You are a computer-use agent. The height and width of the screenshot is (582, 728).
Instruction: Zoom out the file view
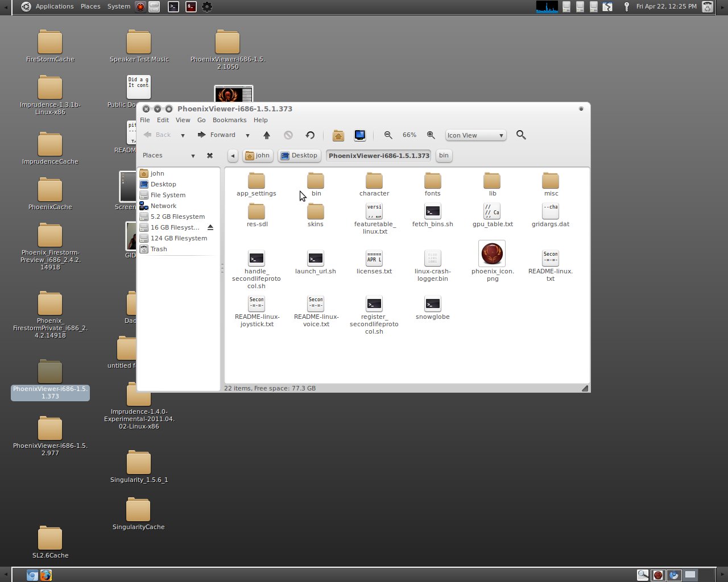388,135
